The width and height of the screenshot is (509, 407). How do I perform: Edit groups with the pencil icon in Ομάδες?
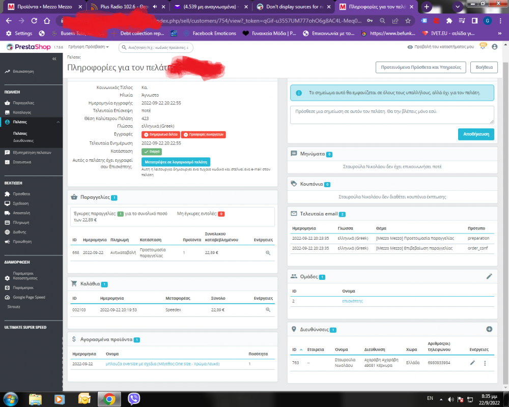pyautogui.click(x=489, y=277)
